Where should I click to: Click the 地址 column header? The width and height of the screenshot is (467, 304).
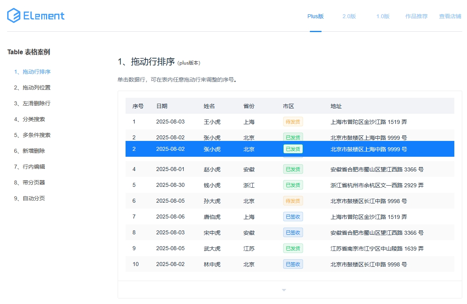[336, 106]
